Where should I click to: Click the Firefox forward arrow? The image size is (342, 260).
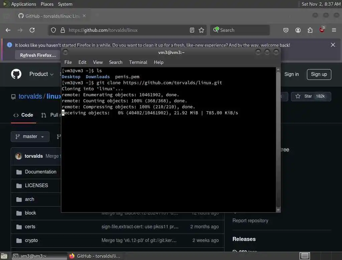pyautogui.click(x=20, y=30)
